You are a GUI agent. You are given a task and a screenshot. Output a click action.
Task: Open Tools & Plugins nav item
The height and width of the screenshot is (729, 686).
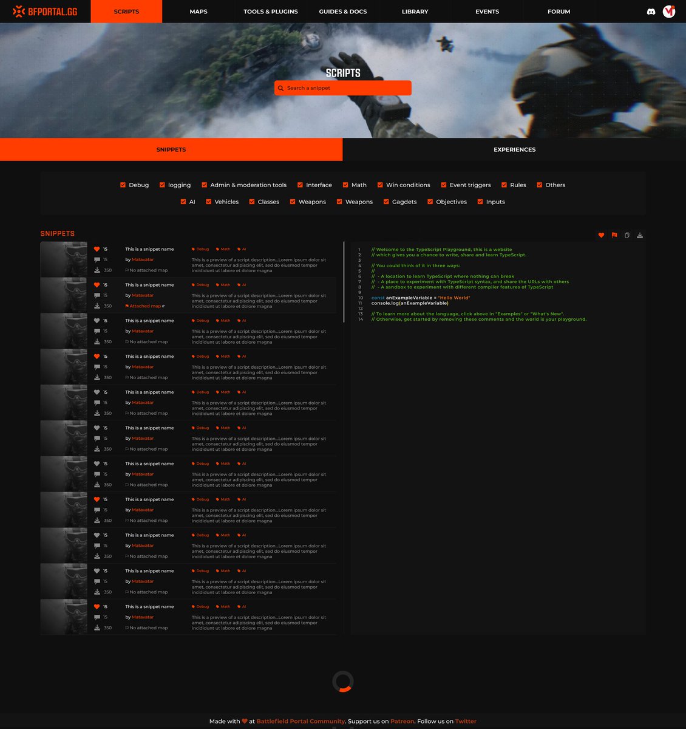[271, 12]
